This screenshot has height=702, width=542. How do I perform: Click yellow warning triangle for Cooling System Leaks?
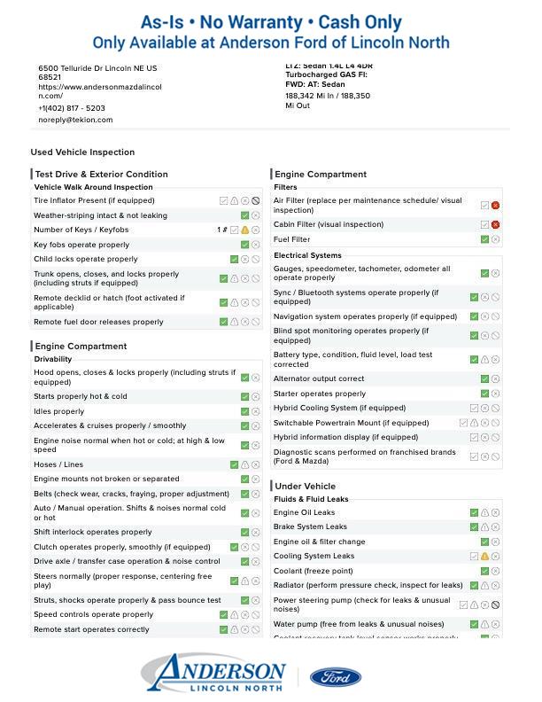click(484, 557)
